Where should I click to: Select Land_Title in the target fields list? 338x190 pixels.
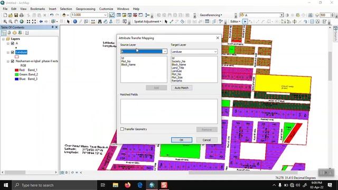coord(178,68)
